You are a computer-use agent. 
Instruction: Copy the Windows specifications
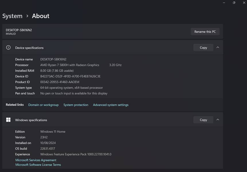point(203,120)
